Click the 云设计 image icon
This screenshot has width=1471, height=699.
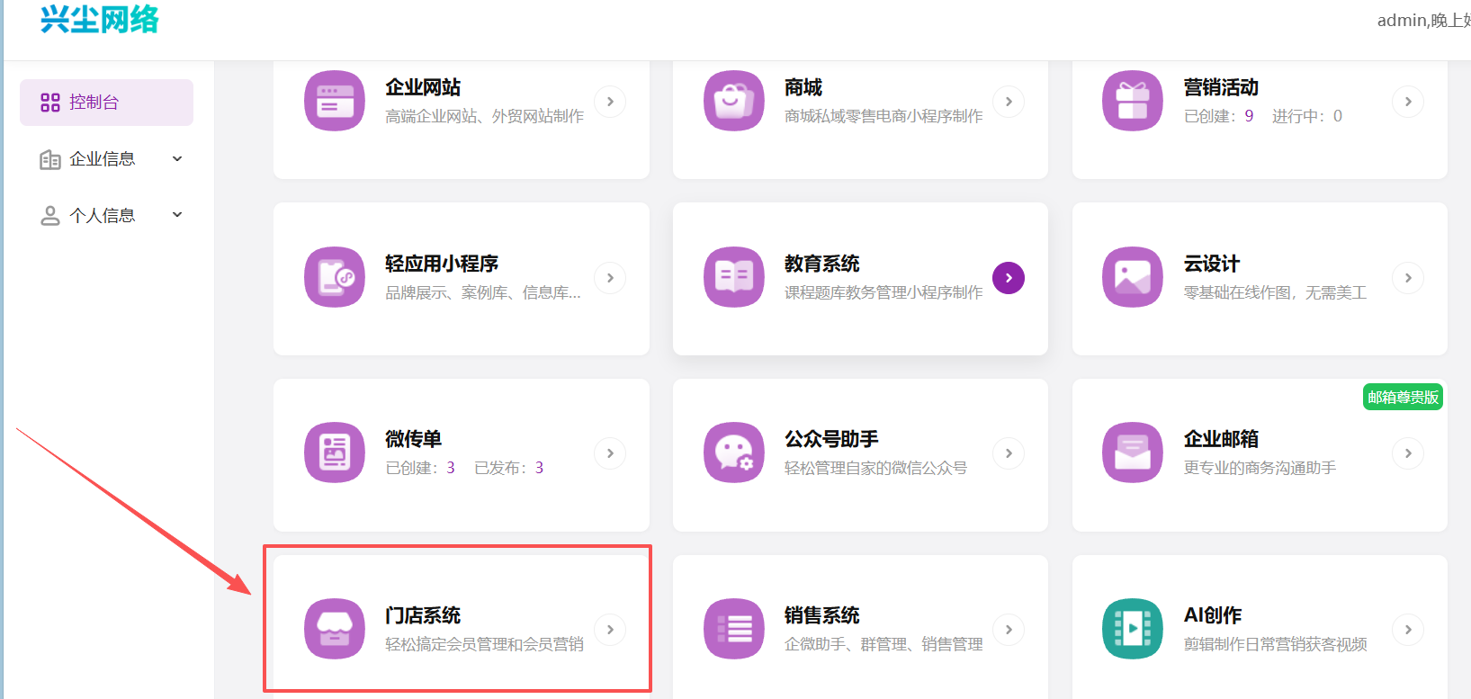pyautogui.click(x=1133, y=277)
